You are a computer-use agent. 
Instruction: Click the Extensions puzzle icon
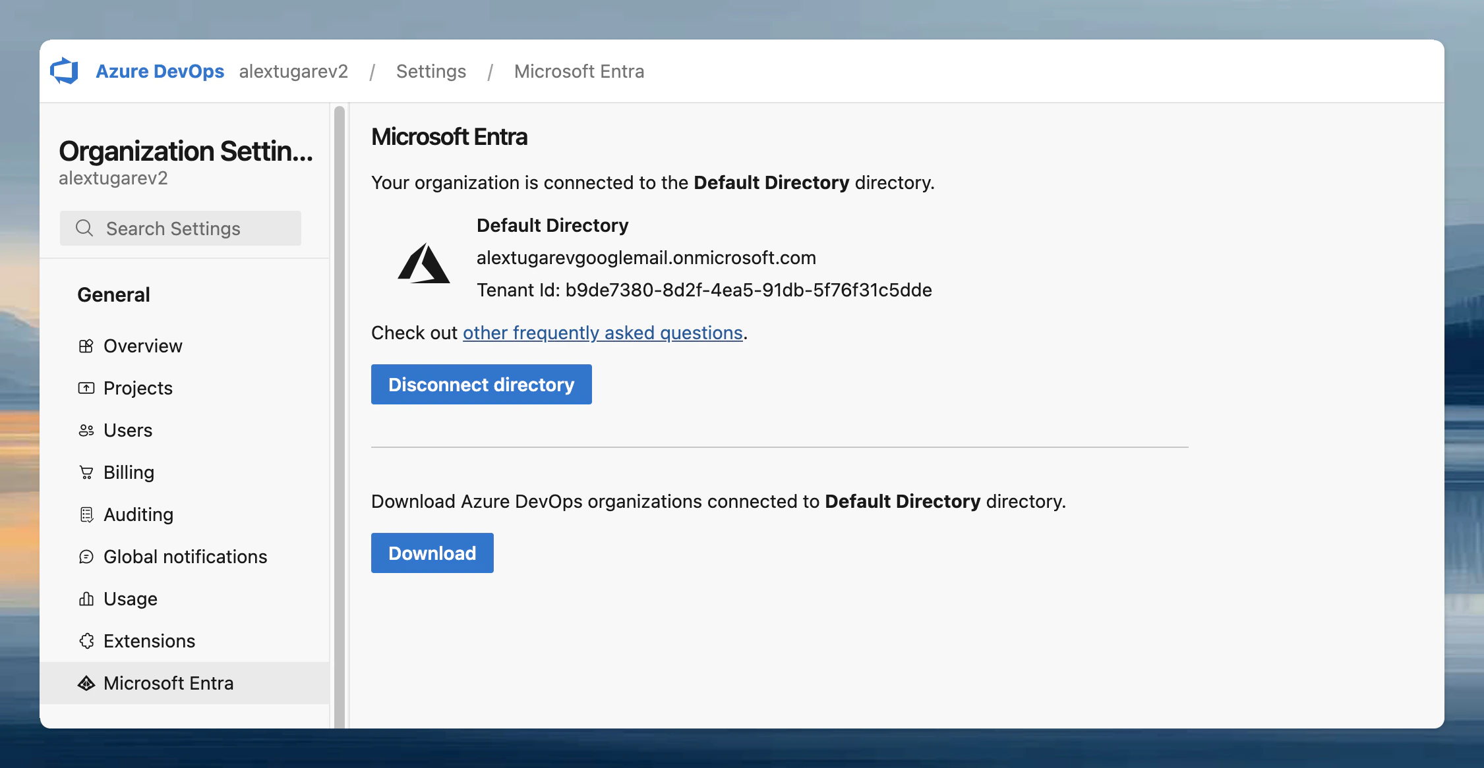pyautogui.click(x=86, y=641)
